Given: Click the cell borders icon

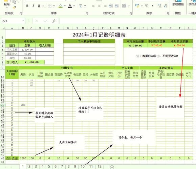Looking at the screenshot, I should pos(50,6).
